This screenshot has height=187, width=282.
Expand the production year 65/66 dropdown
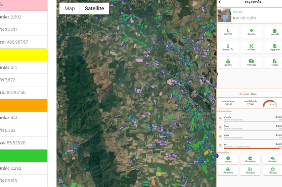(266, 94)
